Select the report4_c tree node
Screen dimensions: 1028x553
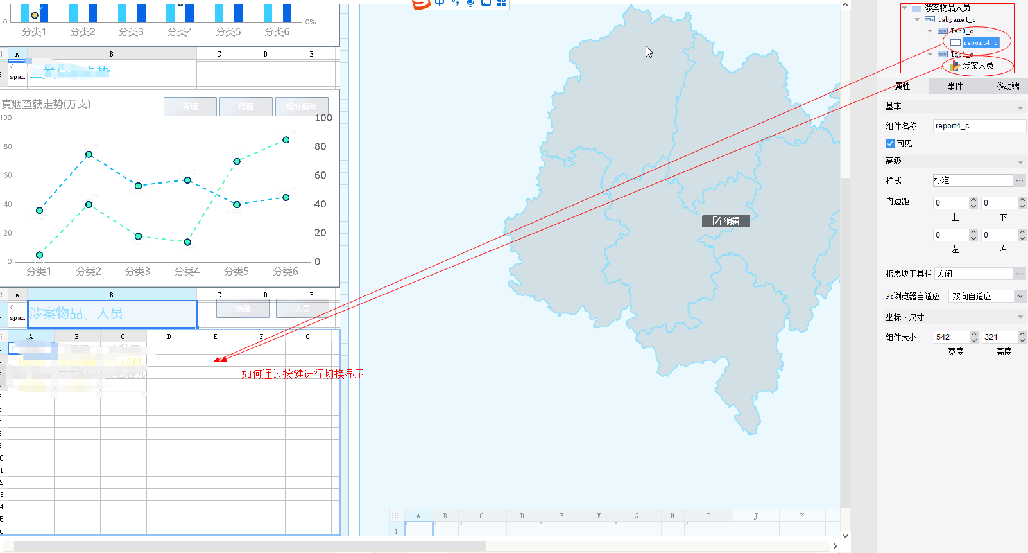pos(980,42)
